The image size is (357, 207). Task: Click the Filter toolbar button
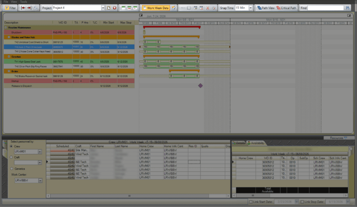click(10, 8)
